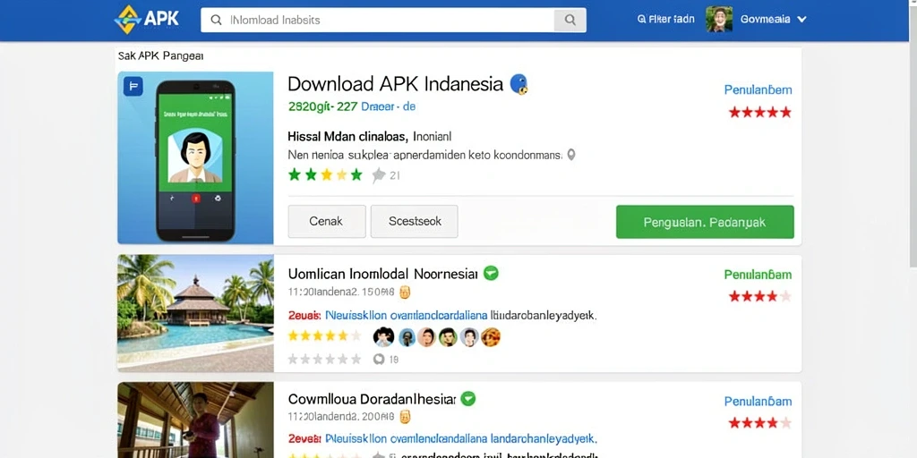Click red star rating in third card
Viewport: 917px width, 458px height.
(x=759, y=423)
